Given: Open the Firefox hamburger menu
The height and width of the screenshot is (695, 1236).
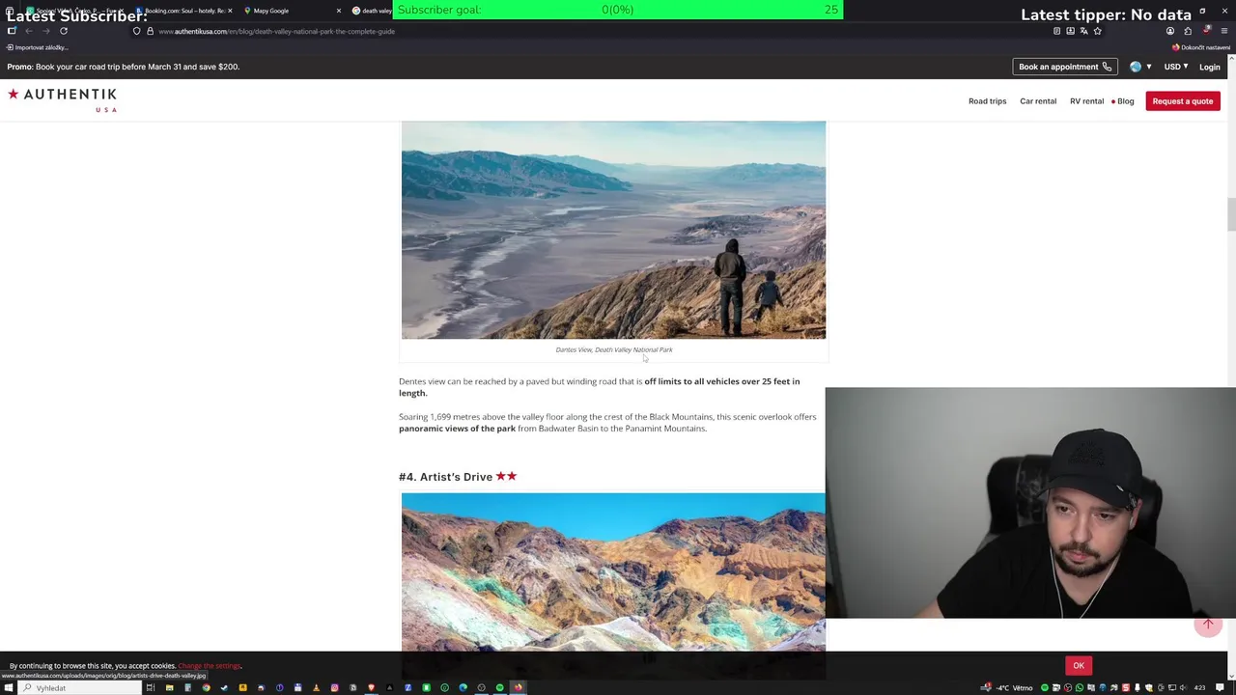Looking at the screenshot, I should coord(1223,31).
